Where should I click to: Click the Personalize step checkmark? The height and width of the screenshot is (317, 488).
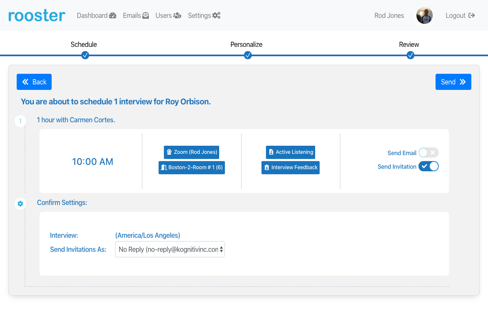[248, 55]
